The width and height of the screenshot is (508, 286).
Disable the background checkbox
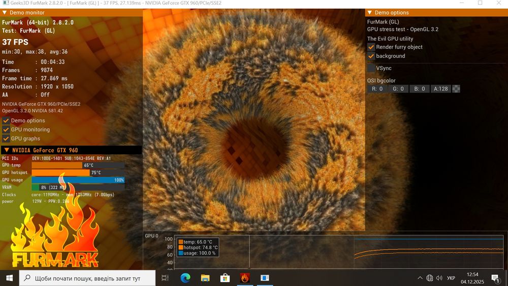(x=371, y=56)
